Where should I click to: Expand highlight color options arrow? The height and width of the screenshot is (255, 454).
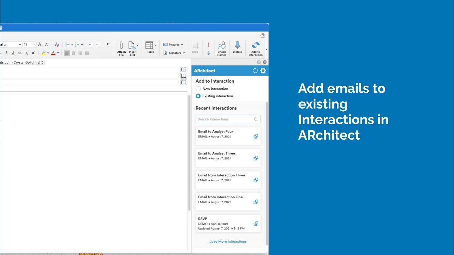click(x=48, y=53)
